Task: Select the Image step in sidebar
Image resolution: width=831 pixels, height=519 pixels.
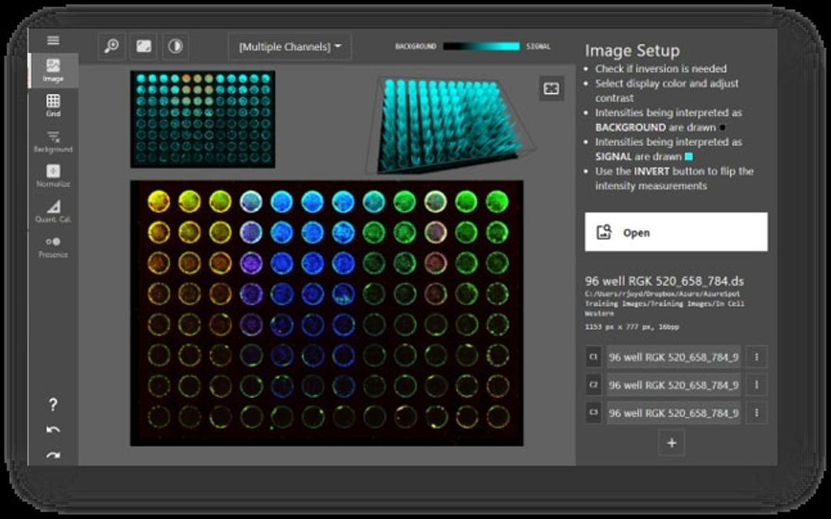Action: pos(53,71)
